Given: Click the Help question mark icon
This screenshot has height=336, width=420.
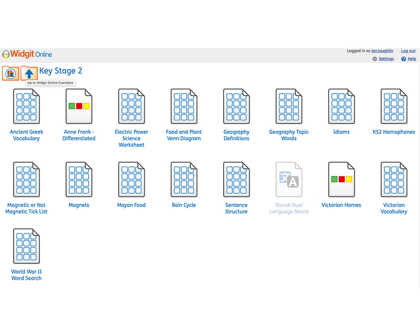Looking at the screenshot, I should point(404,59).
